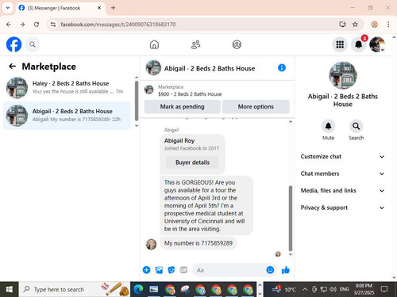
Task: Close the Messenger browser tab
Action: [99, 8]
